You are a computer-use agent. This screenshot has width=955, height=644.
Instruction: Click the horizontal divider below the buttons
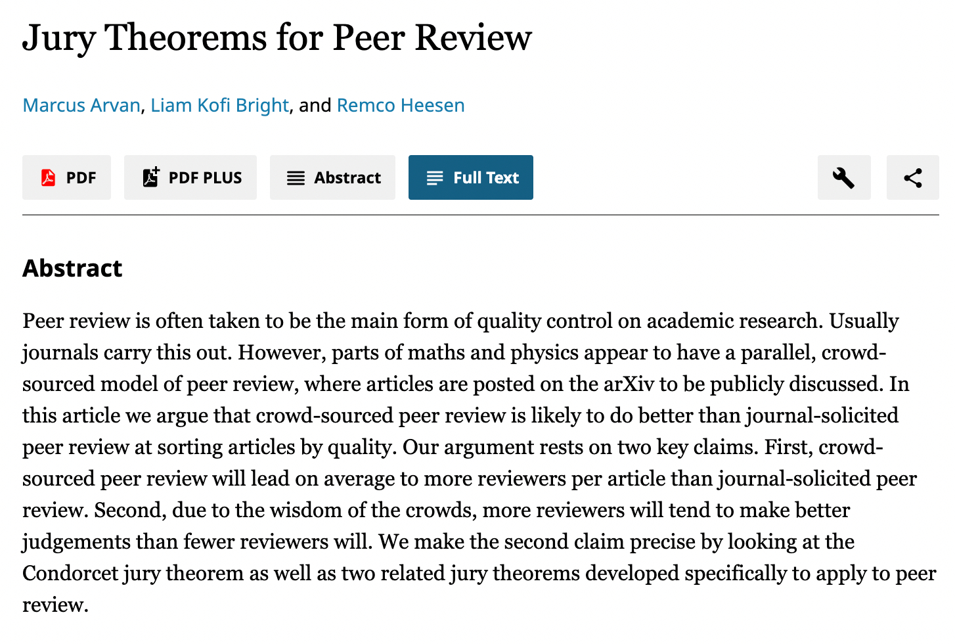[480, 215]
